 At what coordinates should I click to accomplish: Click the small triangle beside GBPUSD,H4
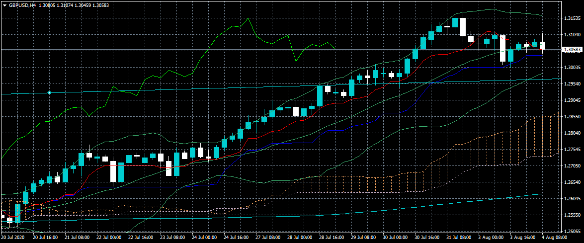point(4,5)
